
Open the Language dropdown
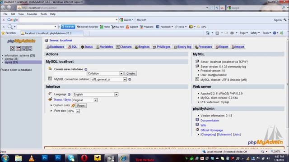tap(95, 94)
